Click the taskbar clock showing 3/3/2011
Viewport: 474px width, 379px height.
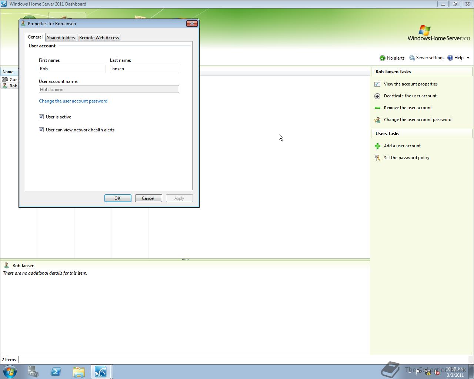coord(455,372)
